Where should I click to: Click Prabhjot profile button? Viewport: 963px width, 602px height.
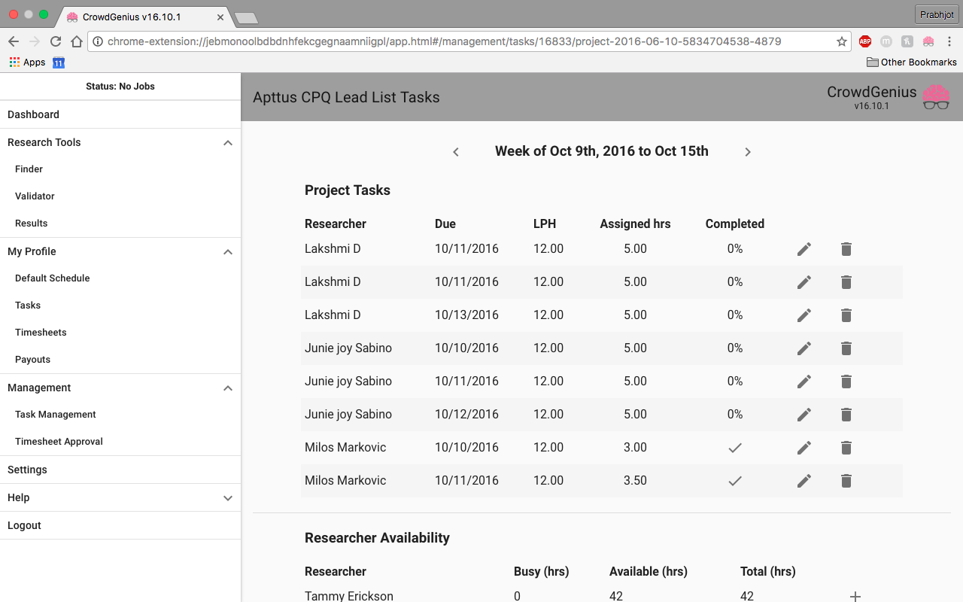coord(937,14)
